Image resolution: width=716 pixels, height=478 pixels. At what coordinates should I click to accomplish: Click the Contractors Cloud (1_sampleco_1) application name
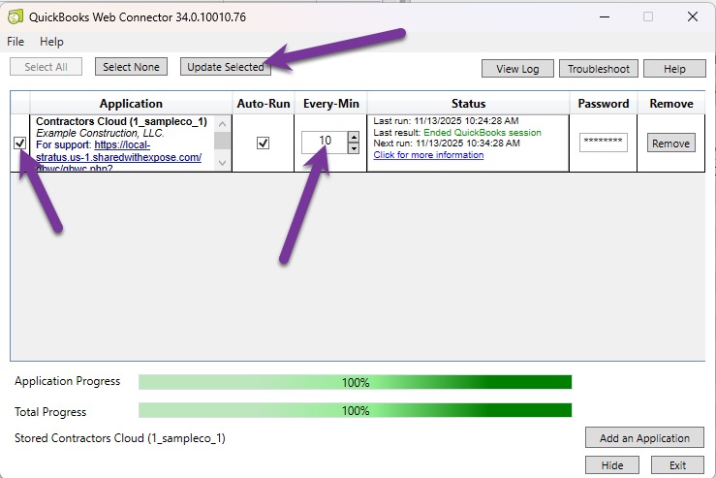[x=121, y=121]
